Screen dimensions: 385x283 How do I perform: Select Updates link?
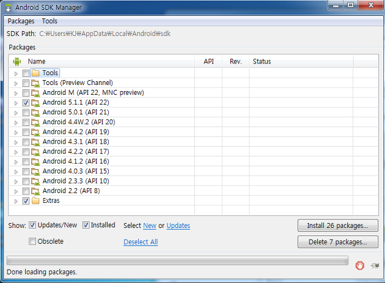pos(178,226)
